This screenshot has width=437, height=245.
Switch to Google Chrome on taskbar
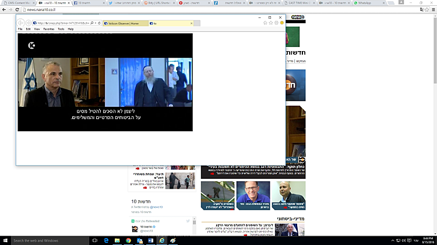tap(128, 240)
